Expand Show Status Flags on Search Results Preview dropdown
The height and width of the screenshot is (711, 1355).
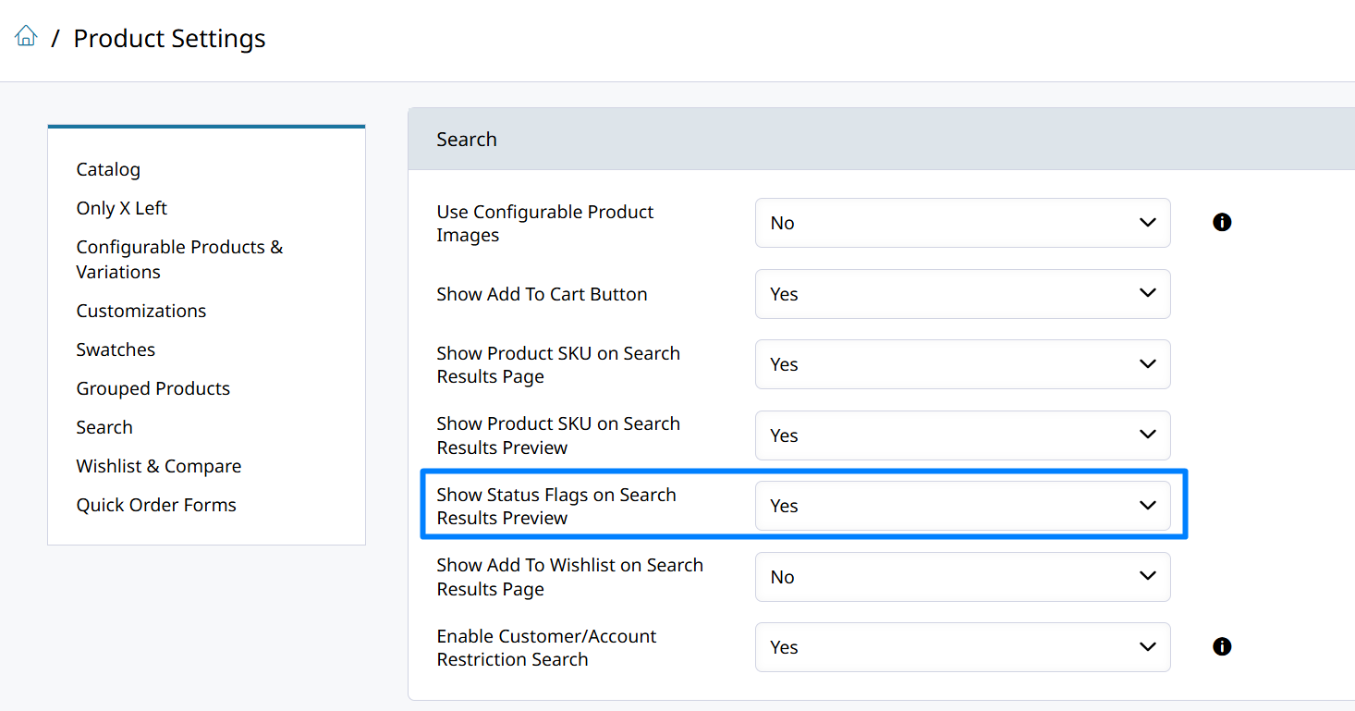tap(962, 506)
